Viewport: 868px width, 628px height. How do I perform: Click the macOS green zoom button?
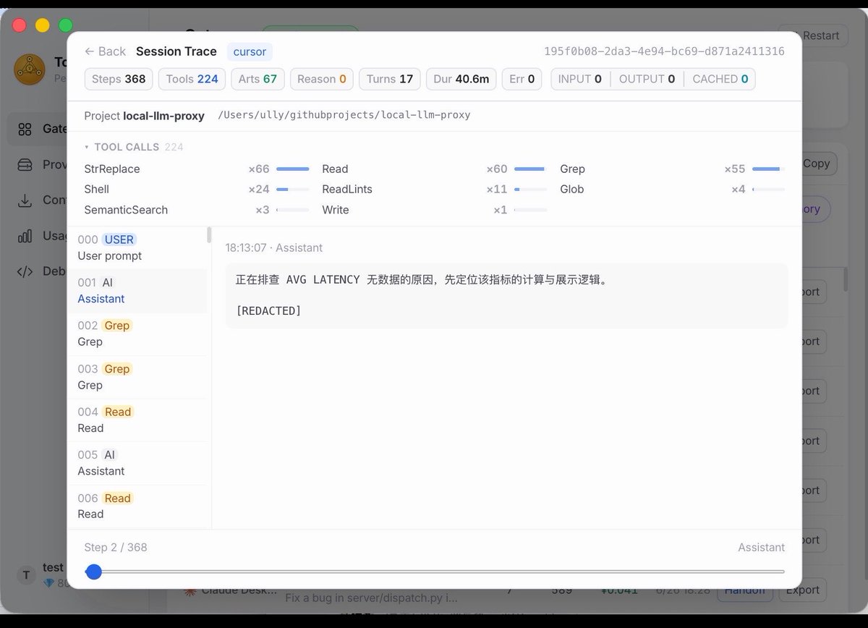(65, 25)
